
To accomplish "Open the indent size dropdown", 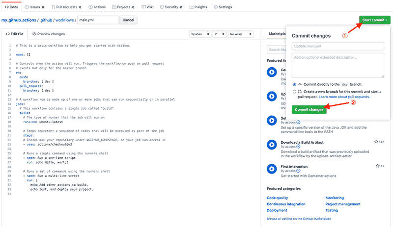I will click(219, 34).
